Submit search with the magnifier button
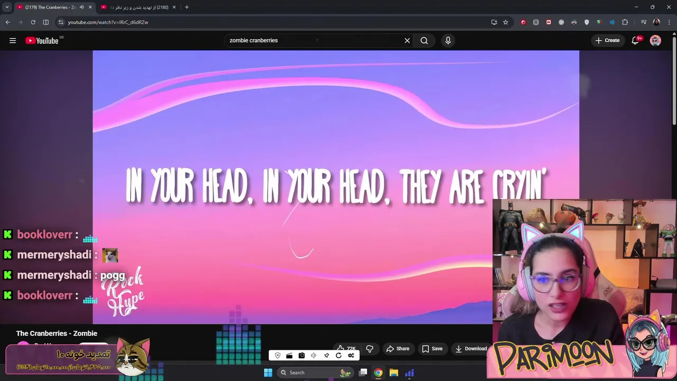The width and height of the screenshot is (677, 381). (x=424, y=40)
